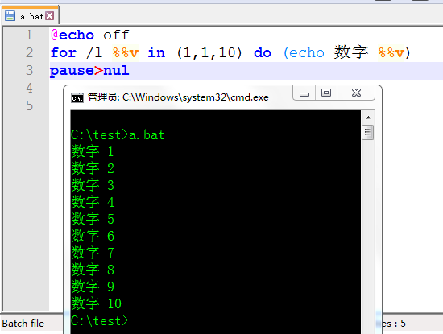
Task: Click line number 2 in the margin
Action: [x=29, y=53]
